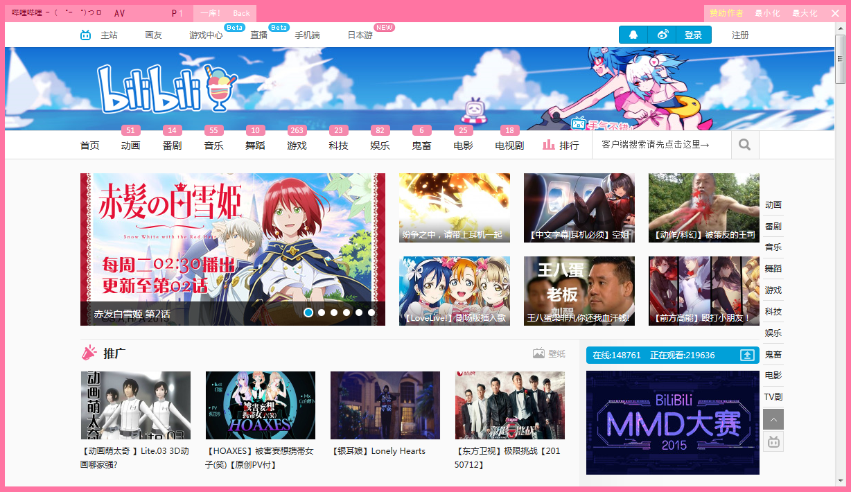The height and width of the screenshot is (492, 851).
Task: Jump to 番剧 in right side nav
Action: pos(773,226)
